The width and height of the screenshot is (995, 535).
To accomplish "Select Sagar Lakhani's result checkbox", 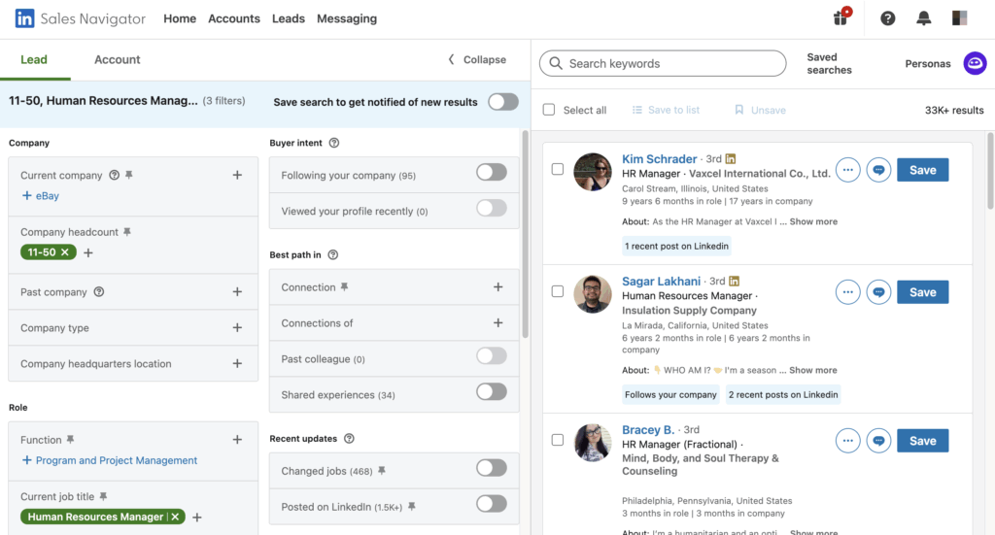I will click(x=557, y=291).
